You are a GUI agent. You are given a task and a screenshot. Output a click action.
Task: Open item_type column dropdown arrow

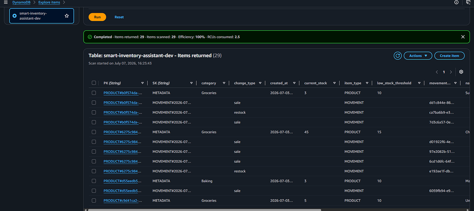click(367, 83)
